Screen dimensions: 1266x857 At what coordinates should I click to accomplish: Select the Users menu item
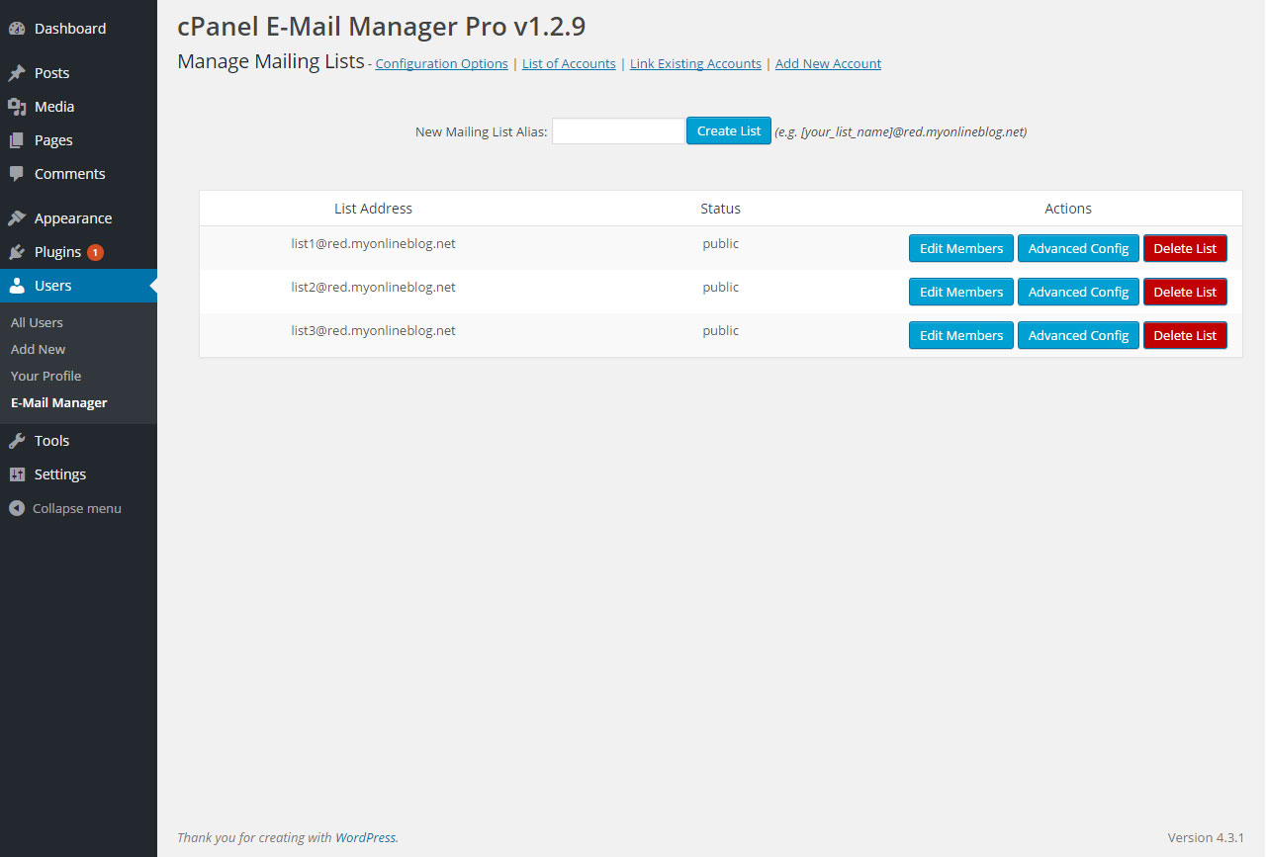pyautogui.click(x=78, y=286)
